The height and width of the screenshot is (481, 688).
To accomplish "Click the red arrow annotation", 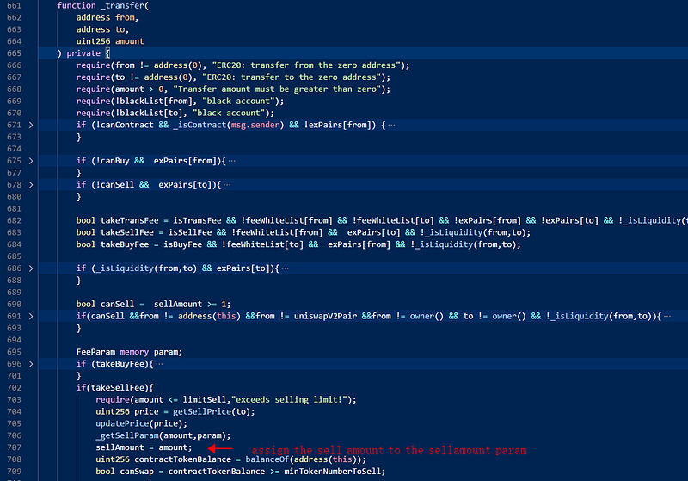I will [x=221, y=448].
